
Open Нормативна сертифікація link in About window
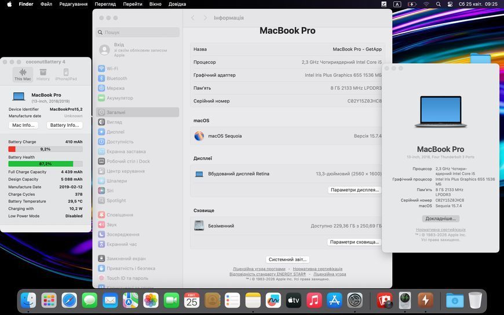click(441, 230)
